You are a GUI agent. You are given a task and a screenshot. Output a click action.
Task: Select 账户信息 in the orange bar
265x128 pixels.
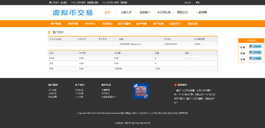(x=56, y=24)
